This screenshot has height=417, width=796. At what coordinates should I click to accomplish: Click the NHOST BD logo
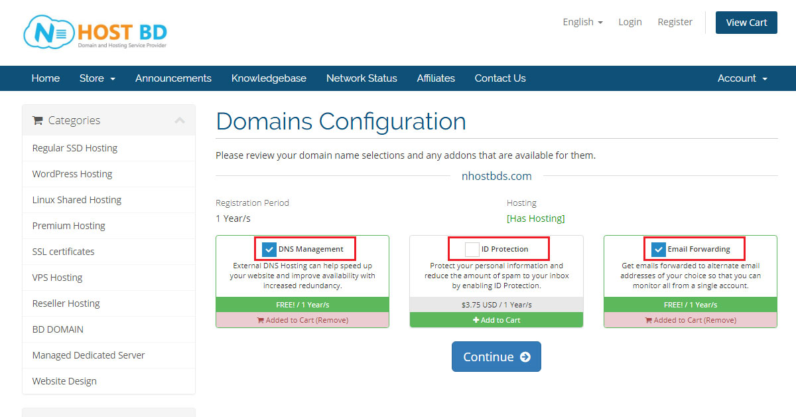[95, 31]
